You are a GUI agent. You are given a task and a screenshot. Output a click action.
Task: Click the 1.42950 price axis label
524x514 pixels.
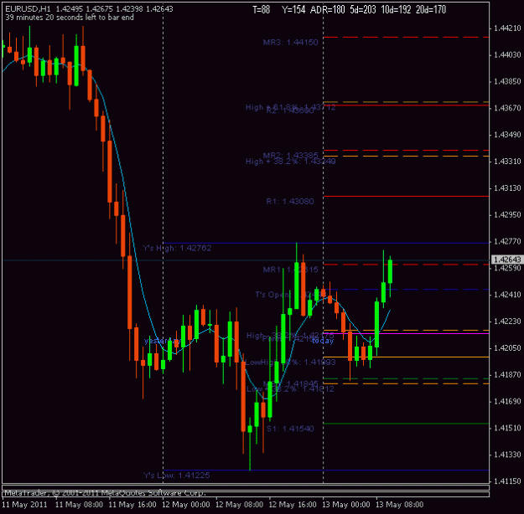tap(507, 214)
